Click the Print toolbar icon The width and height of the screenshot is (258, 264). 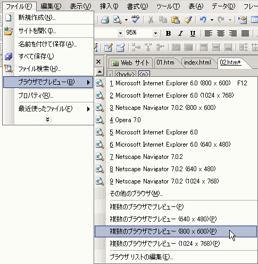point(105,20)
